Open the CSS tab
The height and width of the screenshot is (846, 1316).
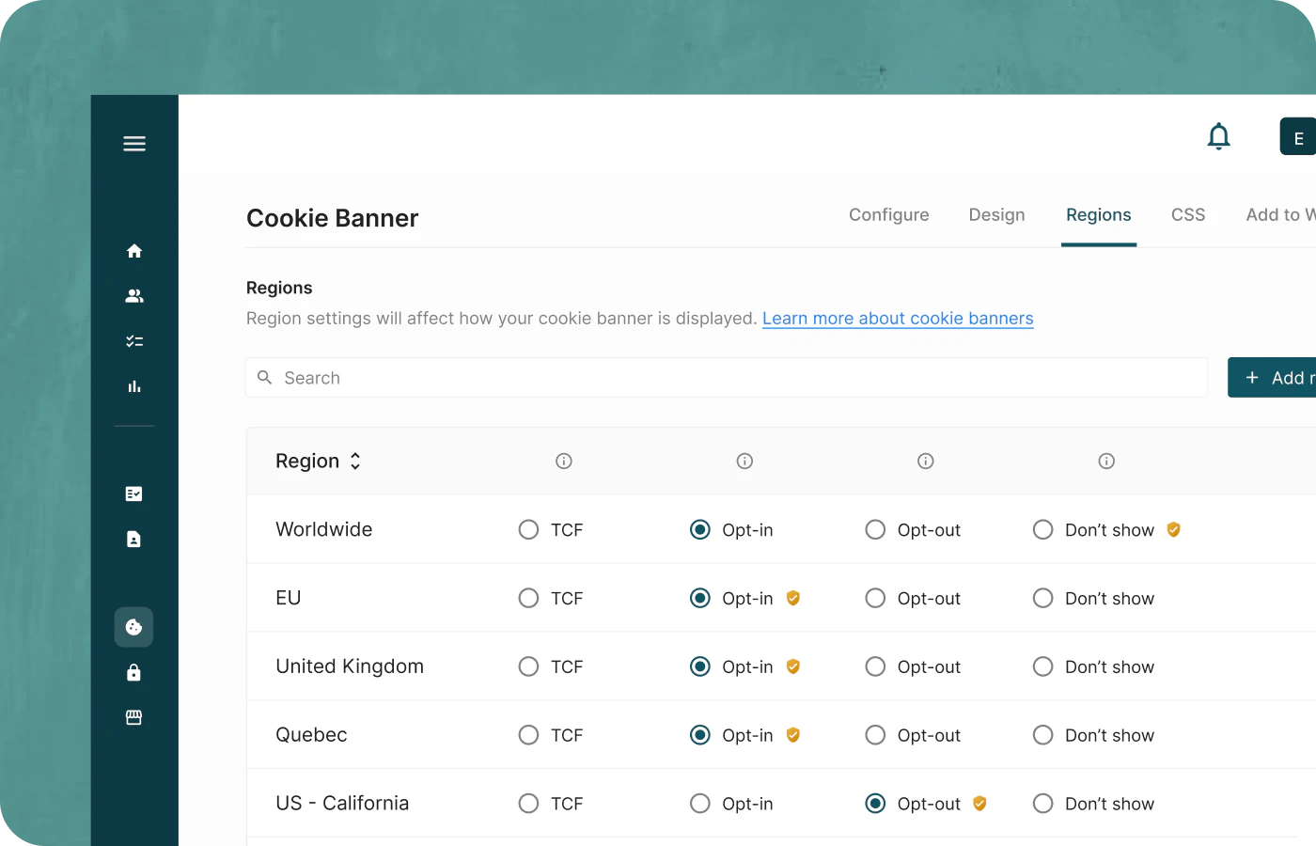click(1187, 215)
